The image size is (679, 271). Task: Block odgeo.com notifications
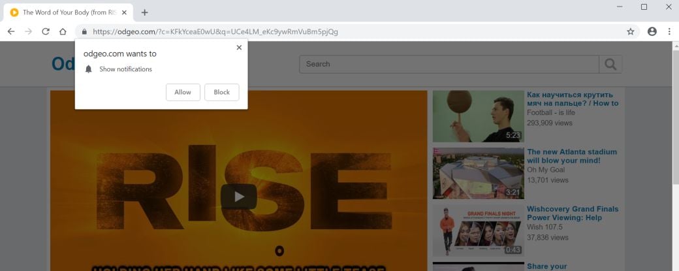(222, 92)
